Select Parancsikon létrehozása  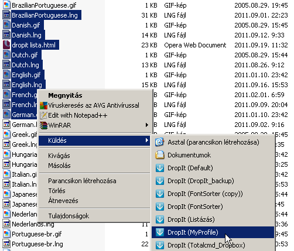(x=94, y=181)
